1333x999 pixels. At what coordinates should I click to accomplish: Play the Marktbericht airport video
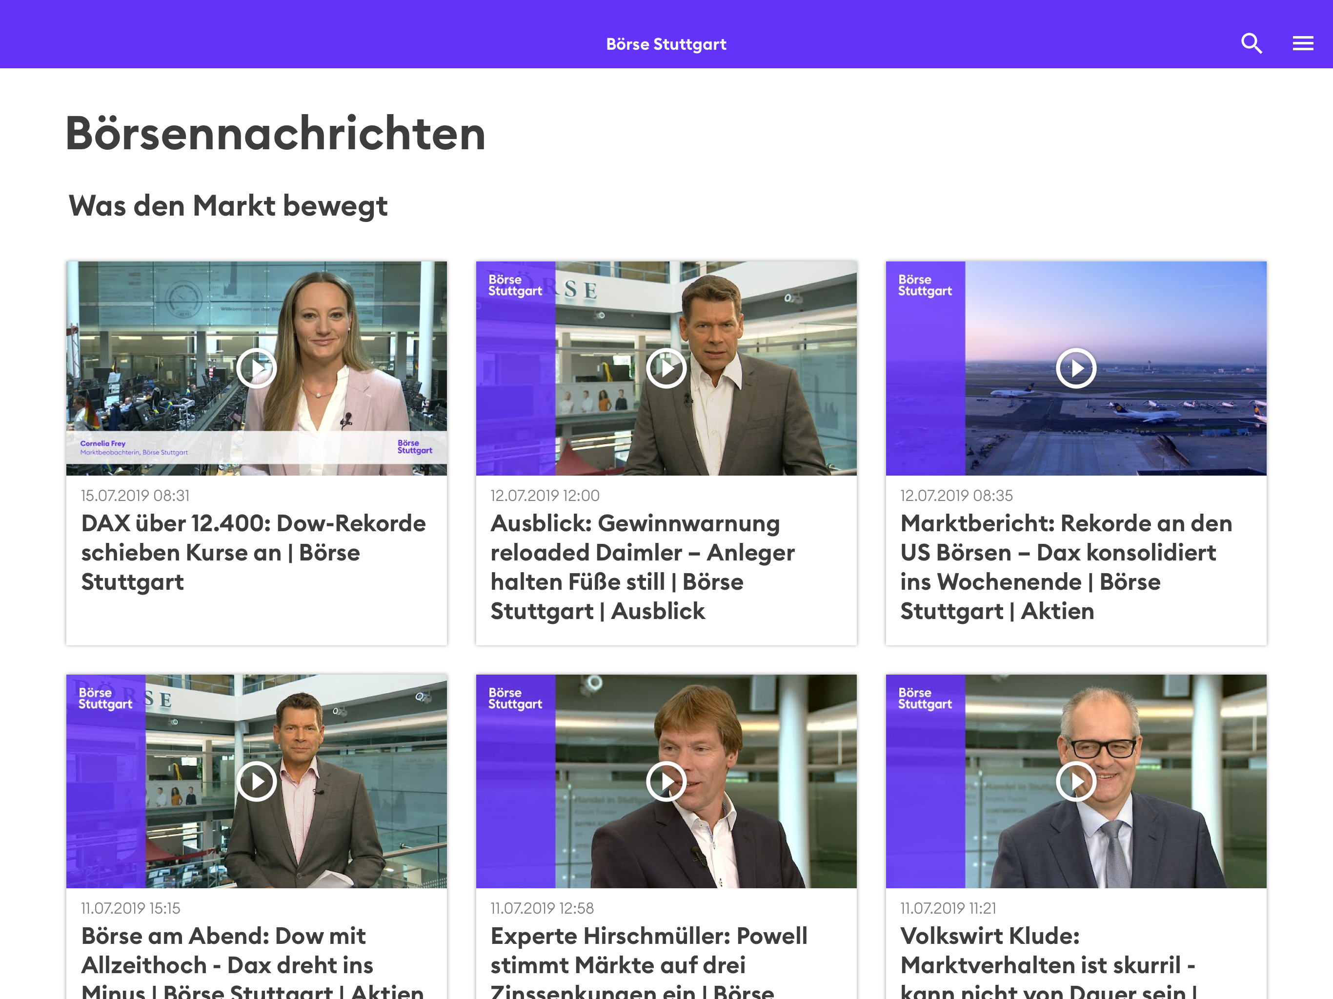pyautogui.click(x=1076, y=368)
